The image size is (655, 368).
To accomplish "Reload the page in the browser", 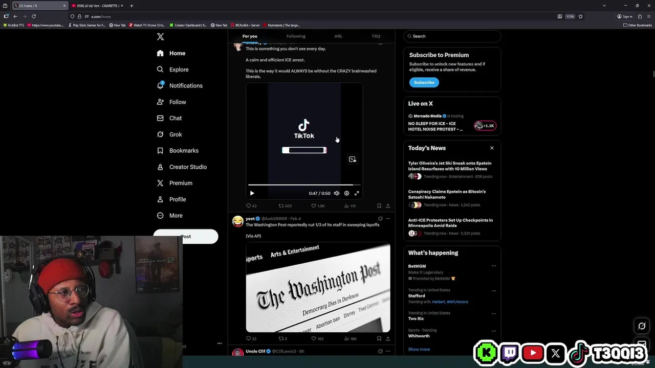I will click(x=34, y=16).
